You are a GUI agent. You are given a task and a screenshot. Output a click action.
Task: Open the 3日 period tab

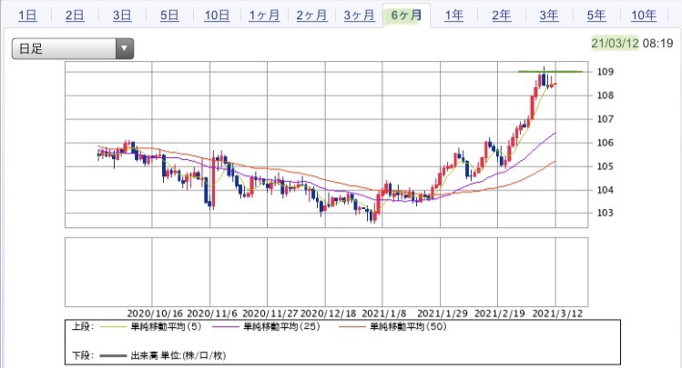(122, 15)
